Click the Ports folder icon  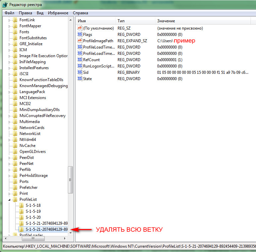pyautogui.click(x=15, y=182)
